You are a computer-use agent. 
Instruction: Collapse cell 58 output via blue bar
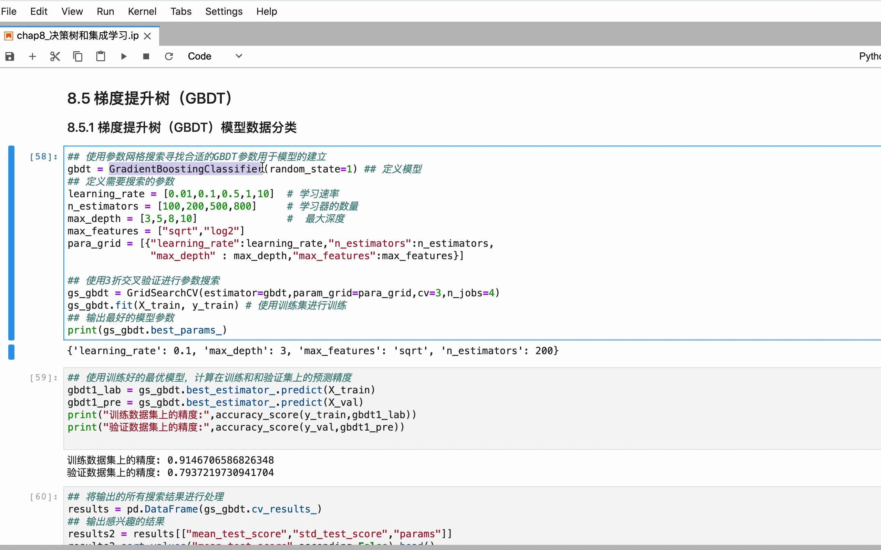point(11,352)
